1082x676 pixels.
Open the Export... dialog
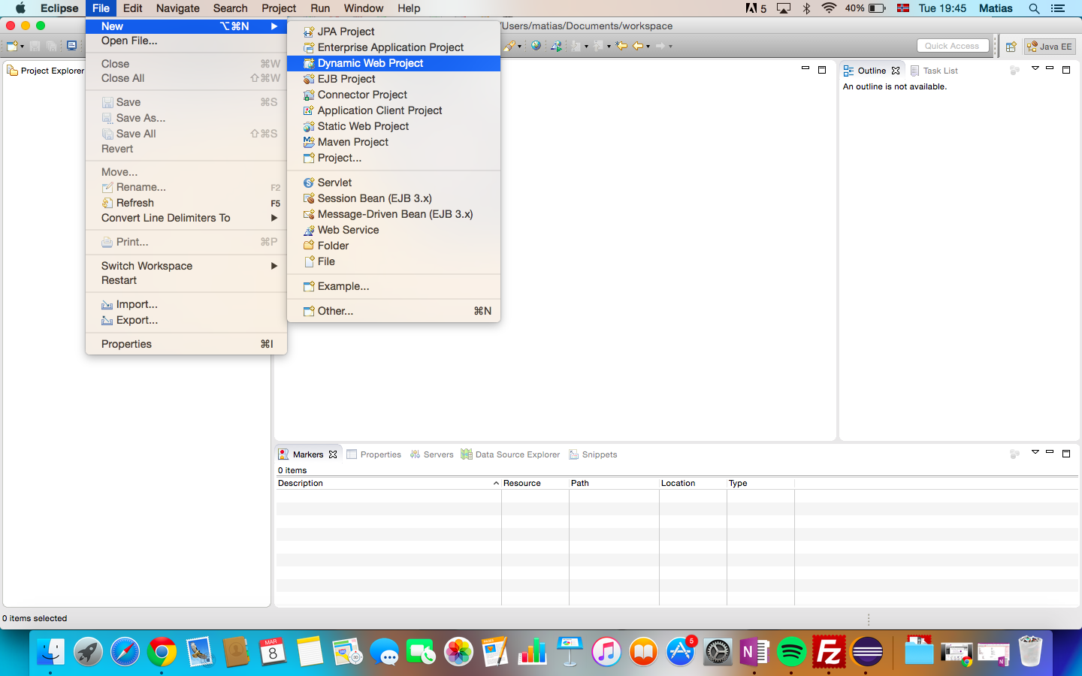coord(186,320)
